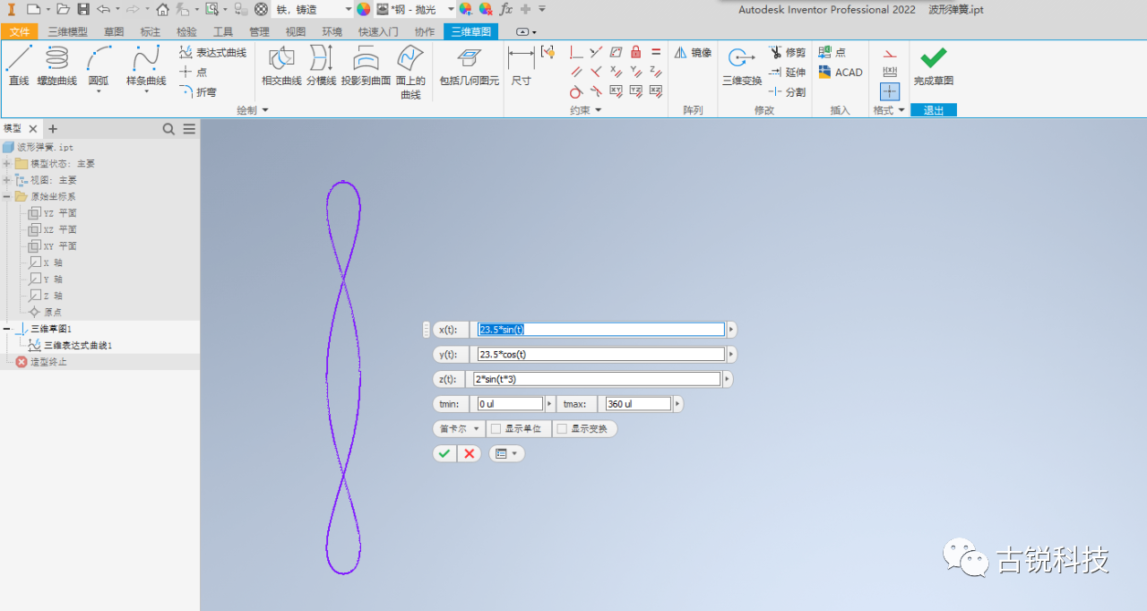
Task: Select the 直线 (Line) tool
Action: point(19,65)
